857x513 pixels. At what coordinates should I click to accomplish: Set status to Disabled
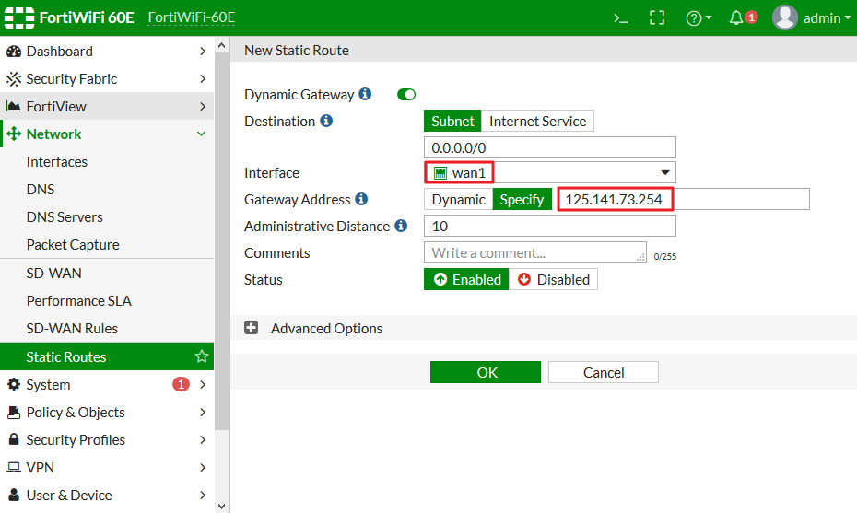point(553,279)
